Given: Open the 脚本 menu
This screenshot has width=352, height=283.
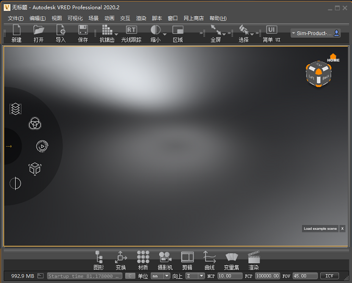Looking at the screenshot, I should click(157, 18).
